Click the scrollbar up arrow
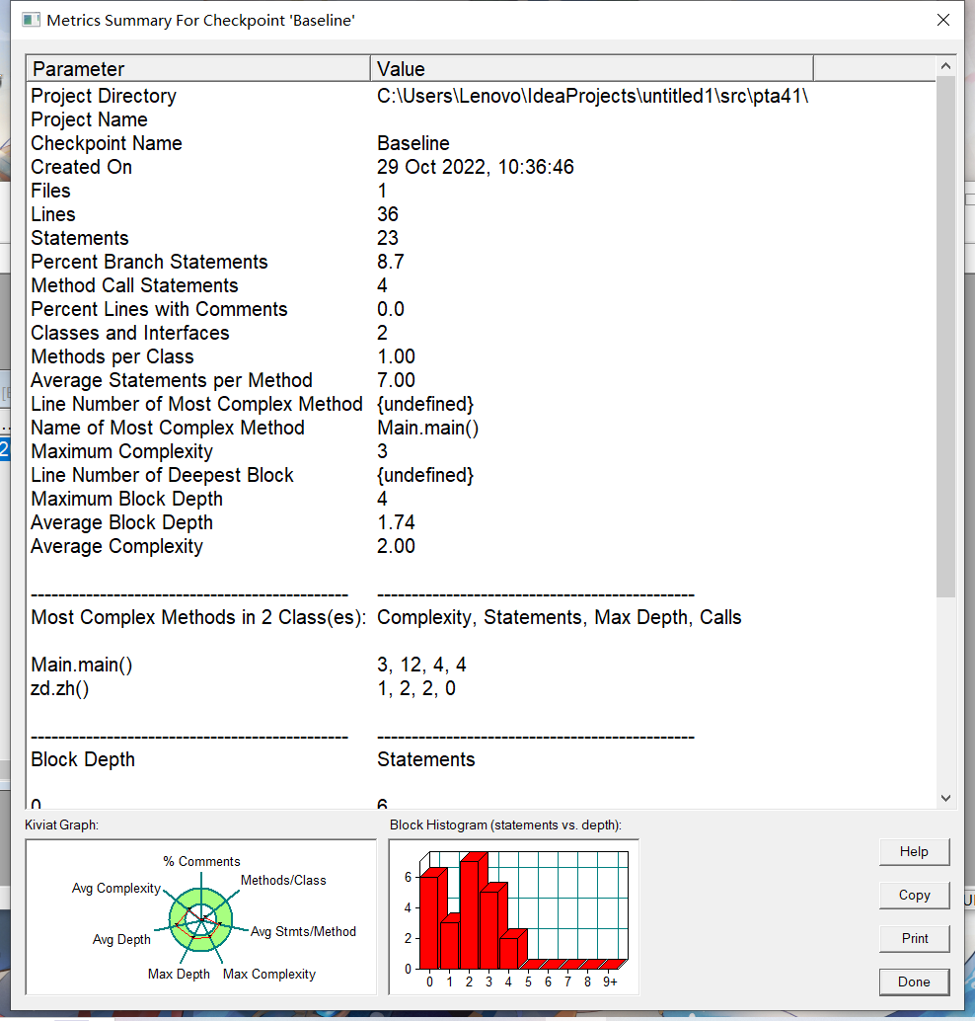The image size is (975, 1021). click(x=945, y=67)
